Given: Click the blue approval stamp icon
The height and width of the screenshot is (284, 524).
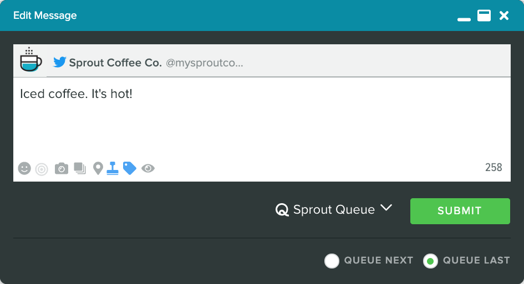Looking at the screenshot, I should click(113, 168).
